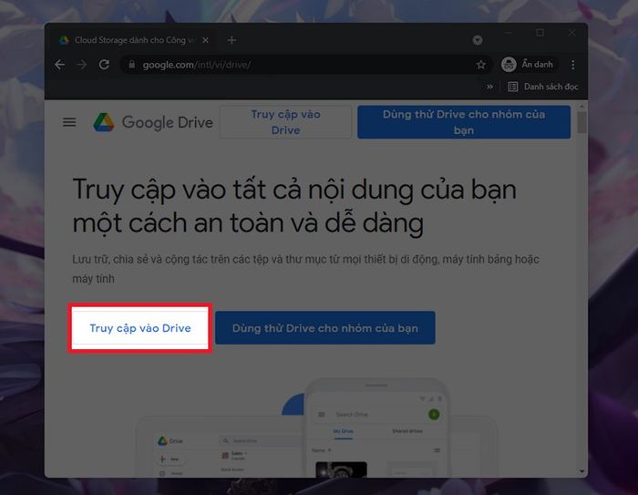Click the address bar with google.com URL
The height and width of the screenshot is (495, 638).
coord(301,65)
